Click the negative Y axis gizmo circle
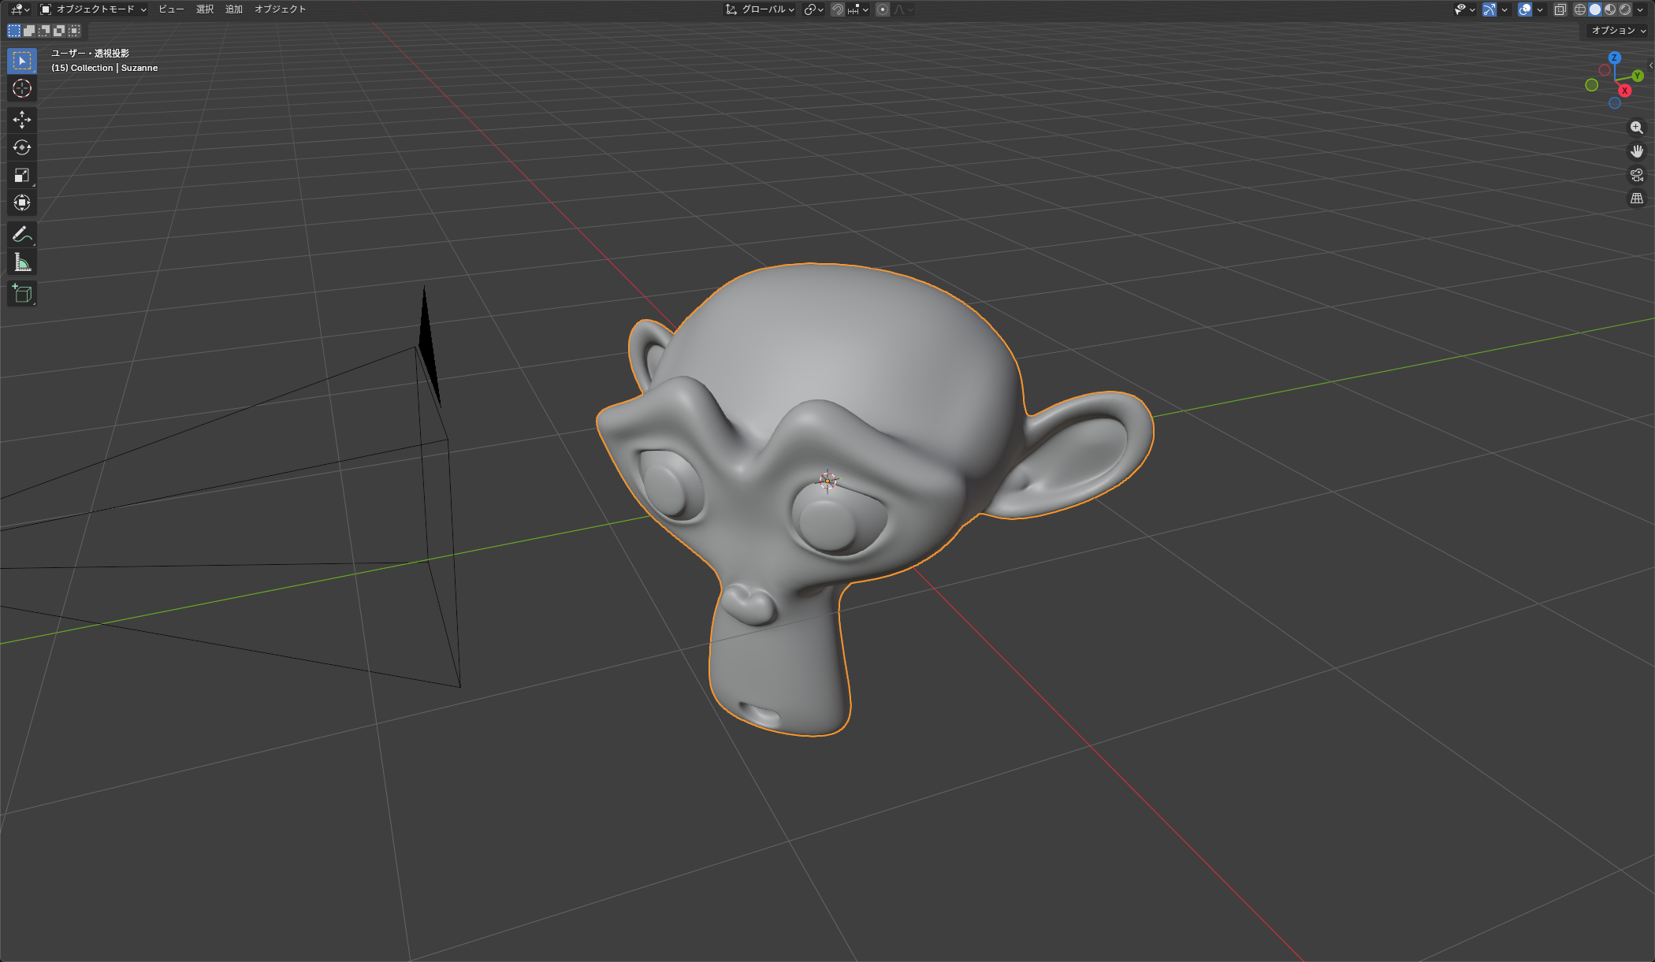Viewport: 1655px width, 962px height. point(1592,85)
